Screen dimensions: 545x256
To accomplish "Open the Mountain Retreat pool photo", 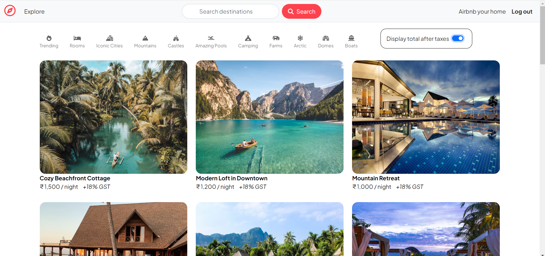I will [426, 117].
